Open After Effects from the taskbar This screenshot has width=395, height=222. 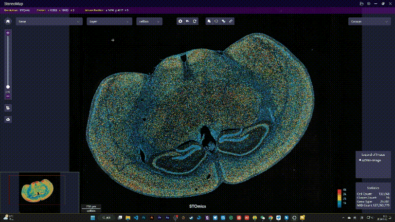[167, 218]
